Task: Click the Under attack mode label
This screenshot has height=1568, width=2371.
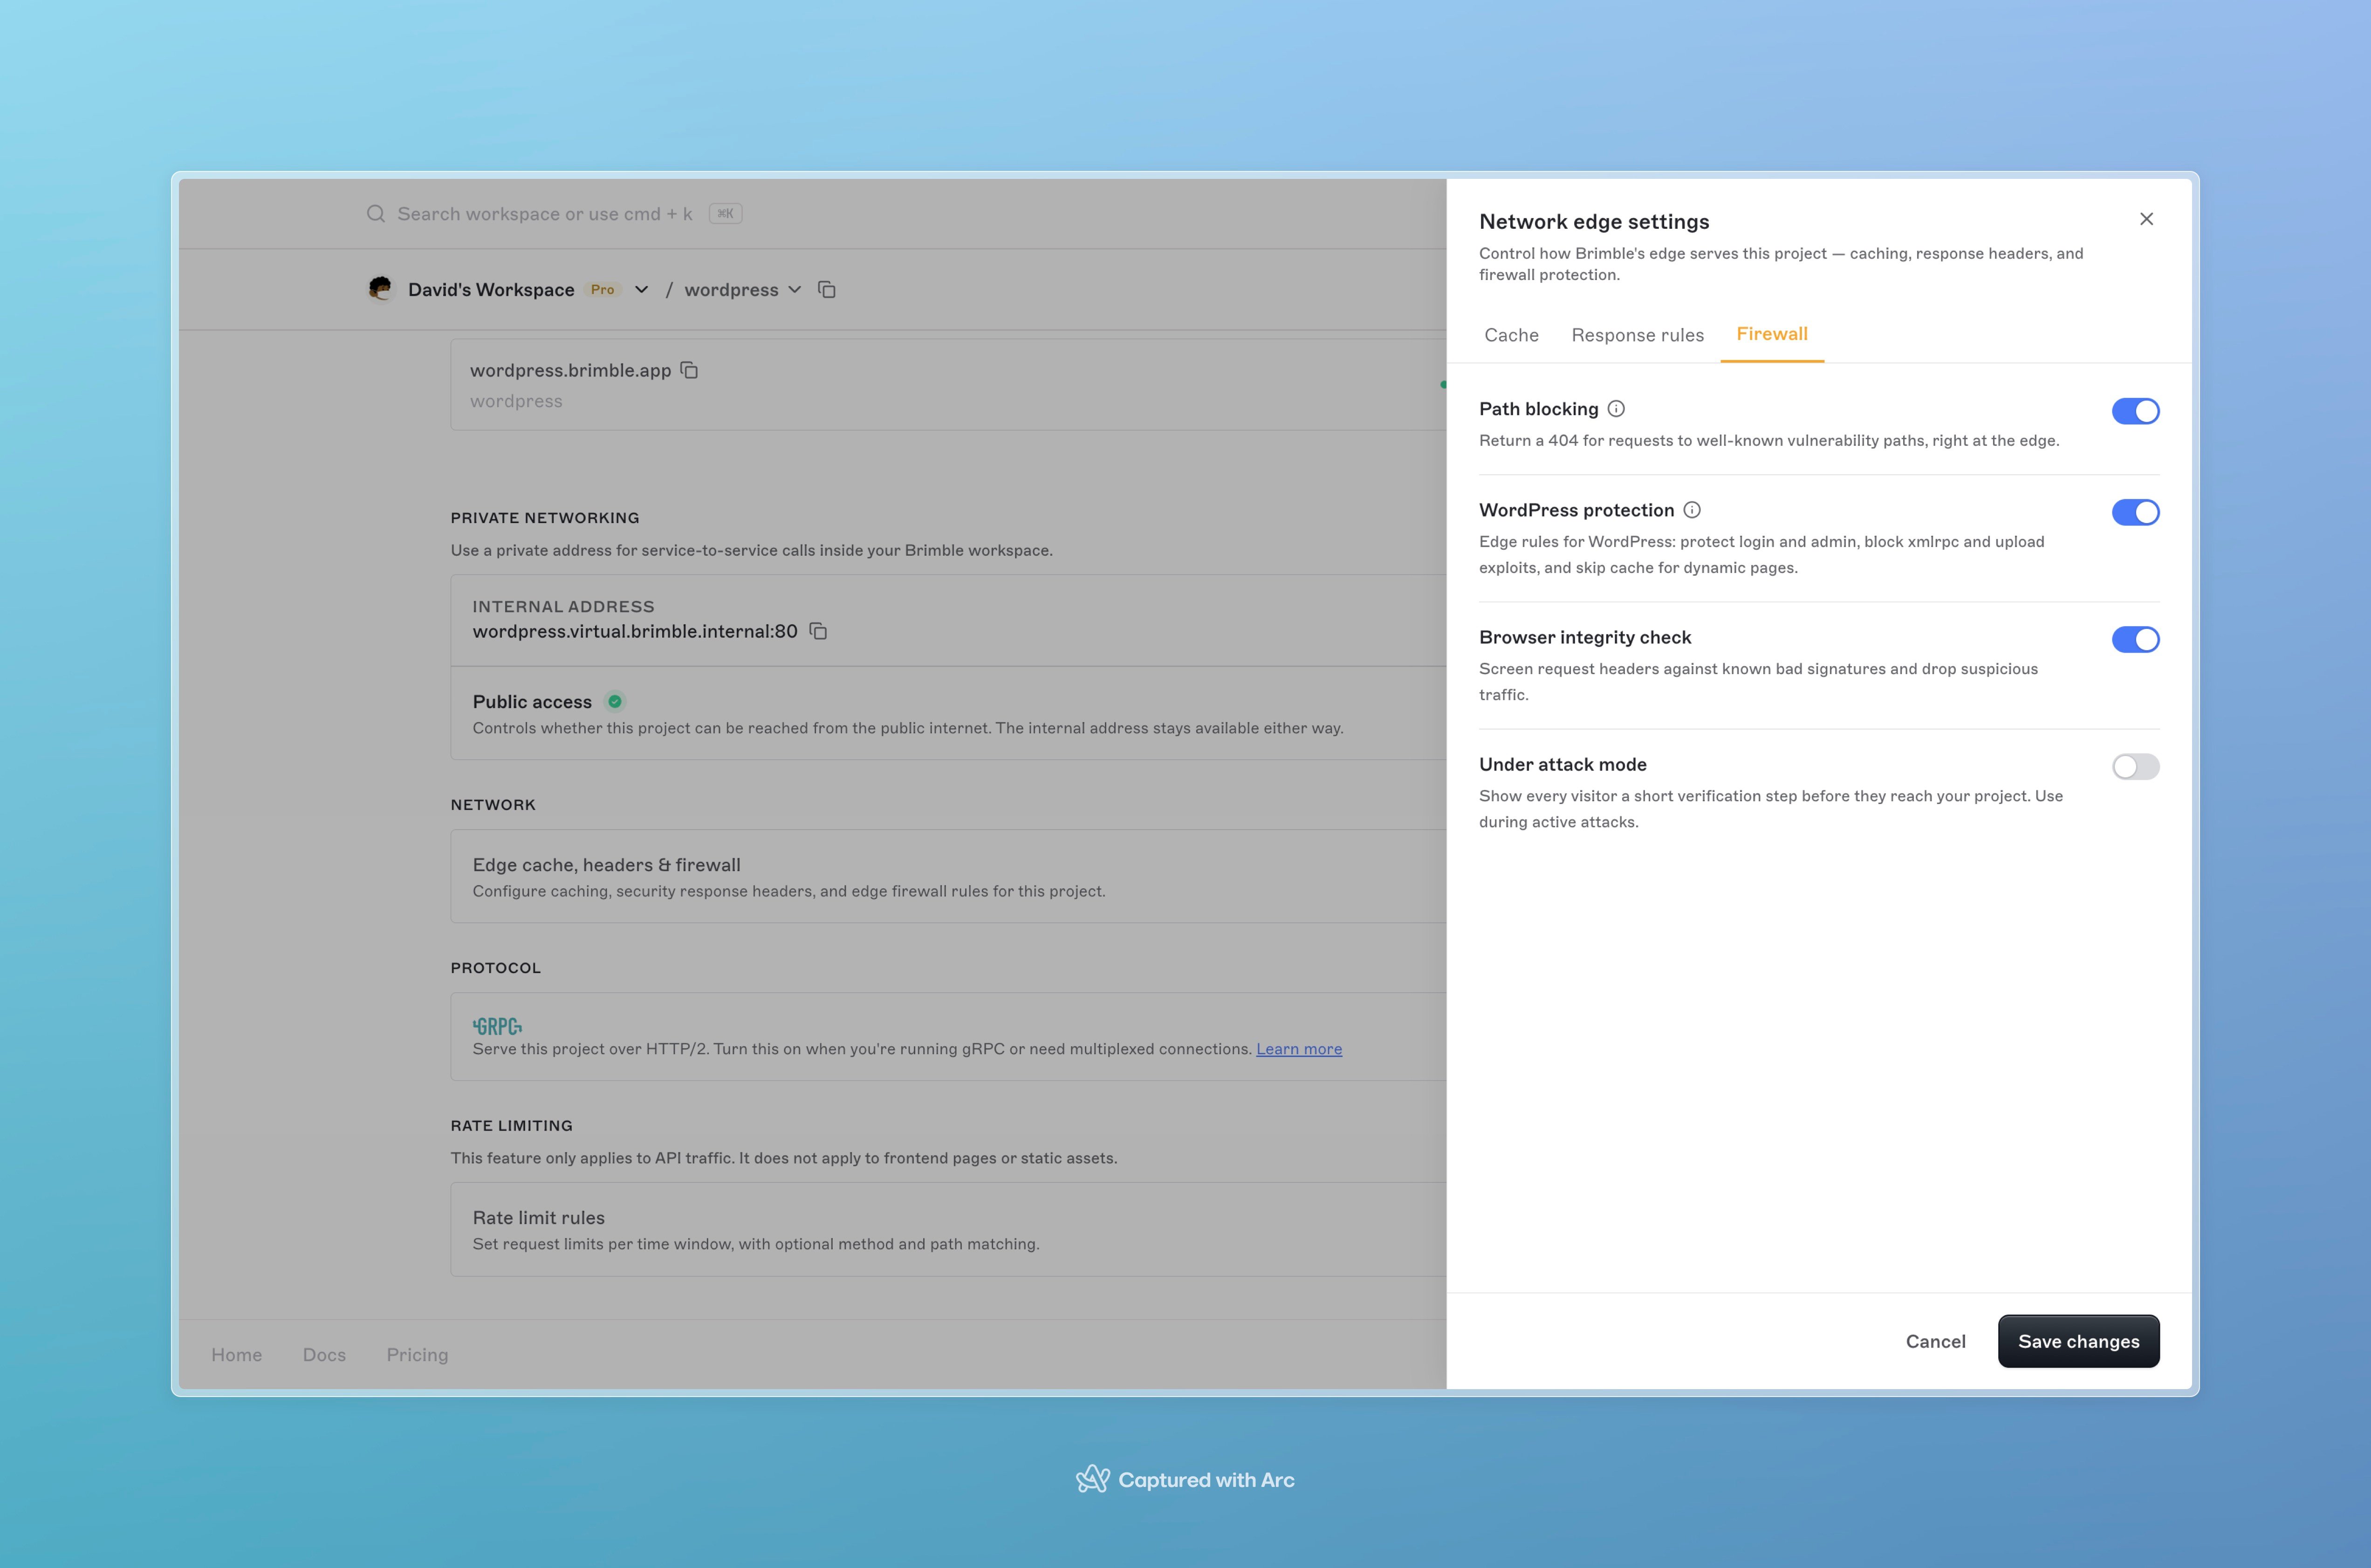Action: tap(1562, 764)
